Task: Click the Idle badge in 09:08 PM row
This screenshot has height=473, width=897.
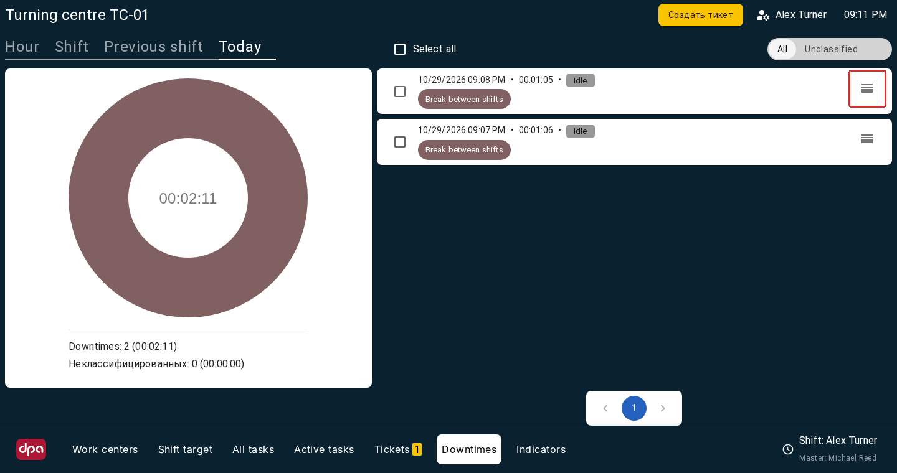Action: point(581,80)
